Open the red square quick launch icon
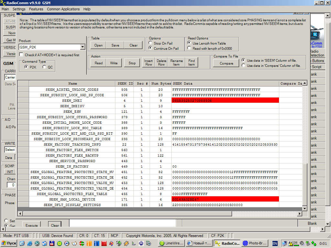 point(104,243)
